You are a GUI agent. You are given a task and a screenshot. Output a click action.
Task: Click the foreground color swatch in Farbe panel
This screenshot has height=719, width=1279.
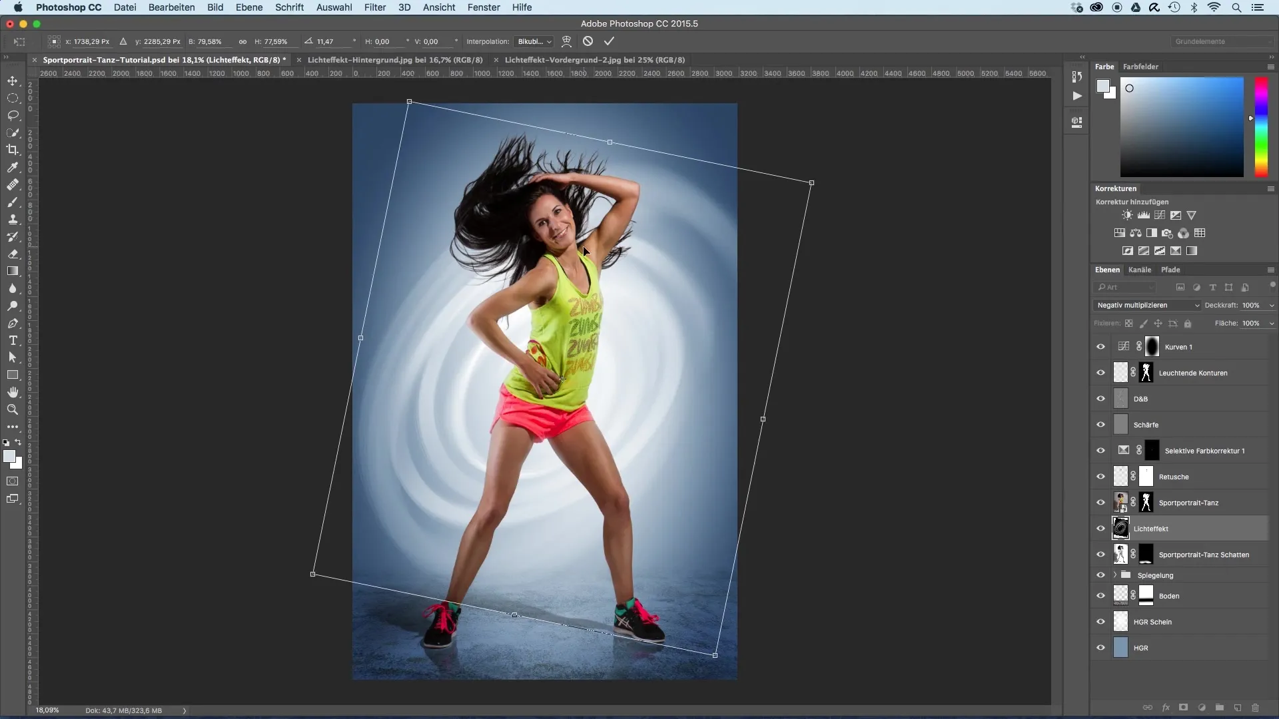[1103, 87]
